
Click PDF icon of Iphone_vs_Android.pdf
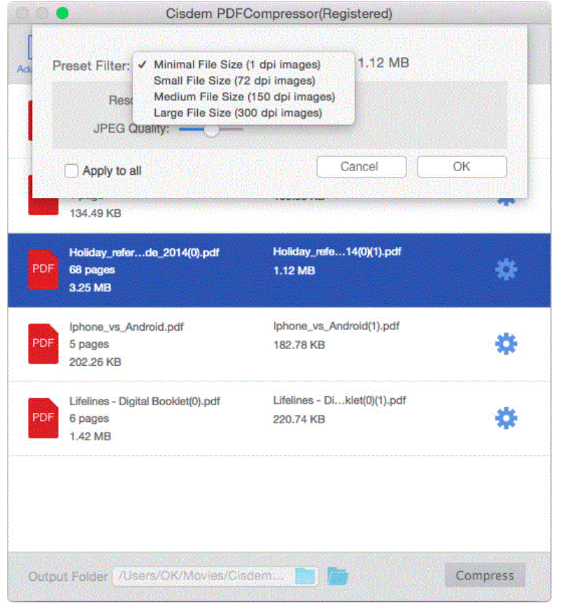click(x=43, y=344)
